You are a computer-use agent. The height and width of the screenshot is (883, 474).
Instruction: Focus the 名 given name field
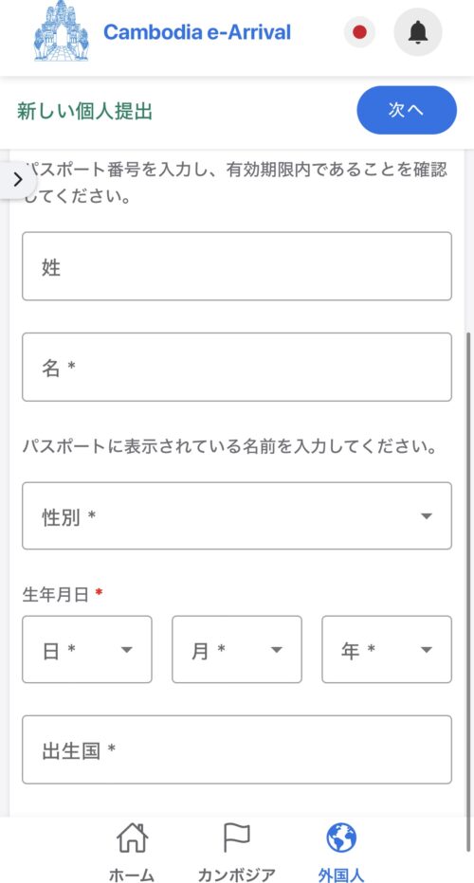tap(237, 368)
